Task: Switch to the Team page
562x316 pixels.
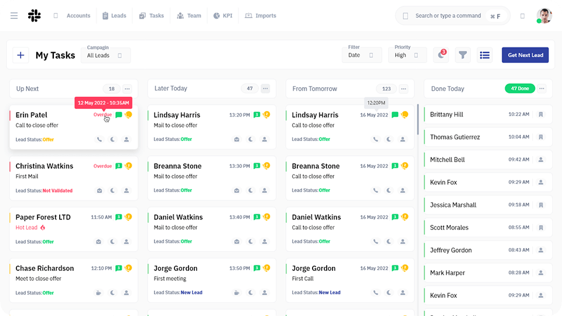Action: point(189,16)
